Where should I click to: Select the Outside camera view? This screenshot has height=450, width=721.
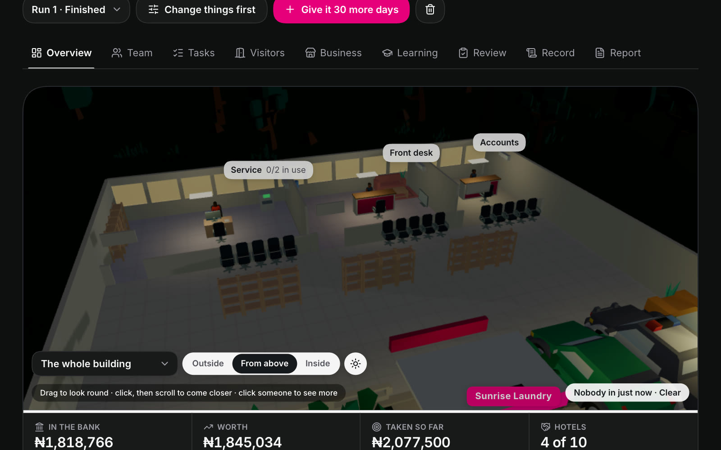pyautogui.click(x=208, y=364)
